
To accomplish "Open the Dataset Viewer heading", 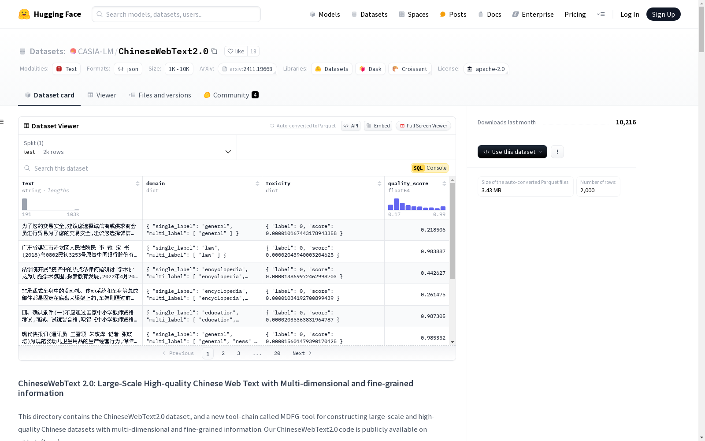I will [51, 126].
